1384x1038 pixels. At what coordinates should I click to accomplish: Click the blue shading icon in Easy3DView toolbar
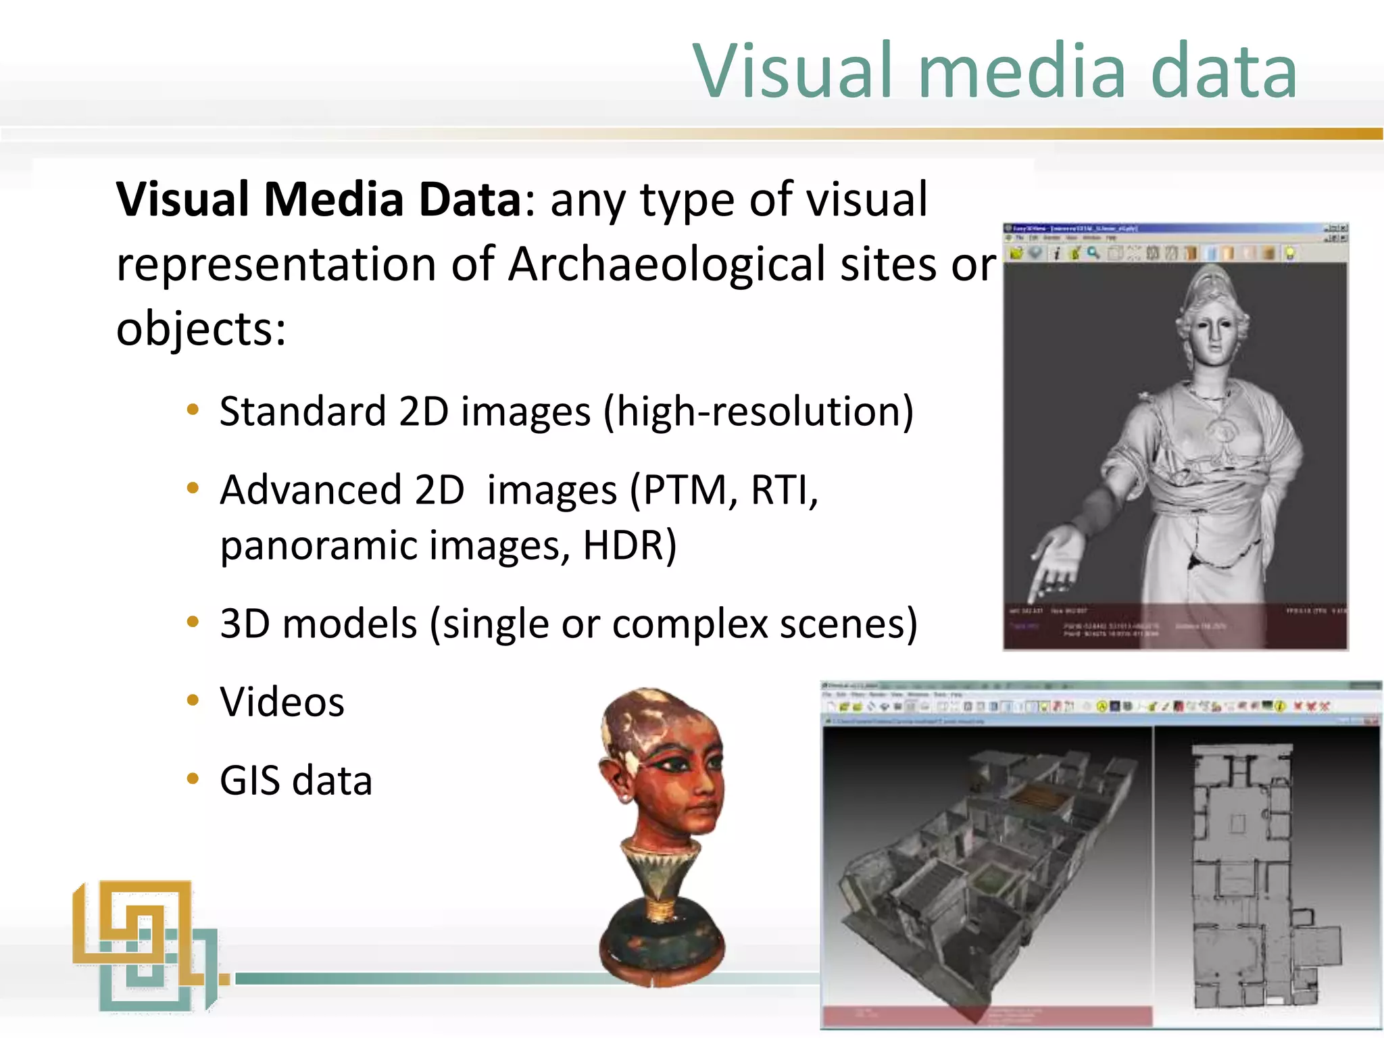1212,253
